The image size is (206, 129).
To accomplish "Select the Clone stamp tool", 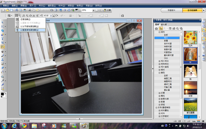I will pyautogui.click(x=2, y=60).
